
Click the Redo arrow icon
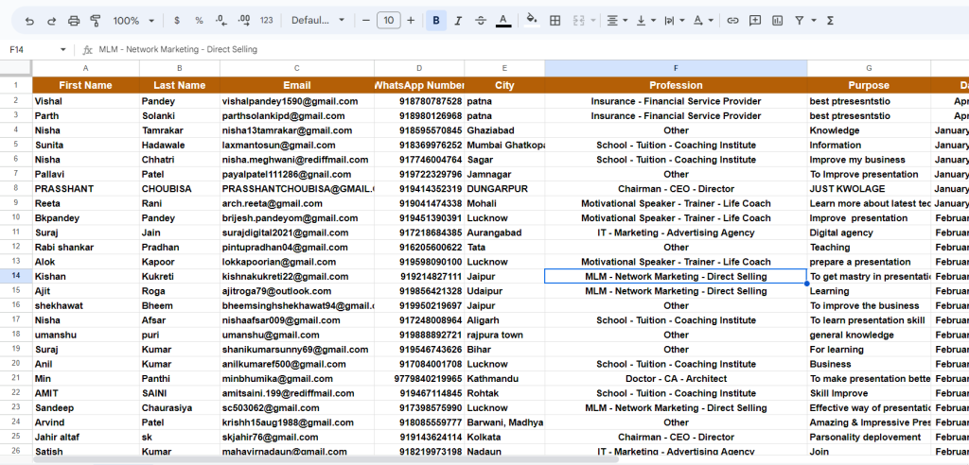tap(52, 21)
